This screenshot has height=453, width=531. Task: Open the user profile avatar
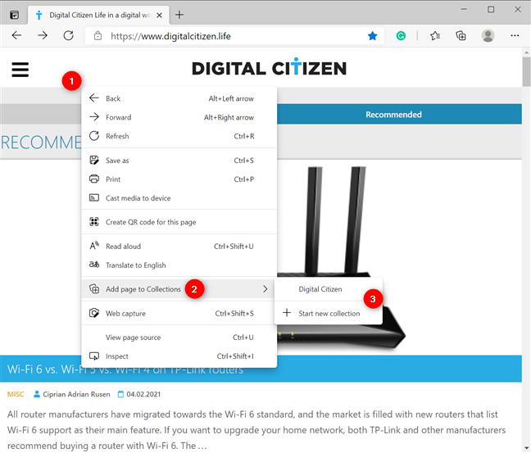click(488, 36)
